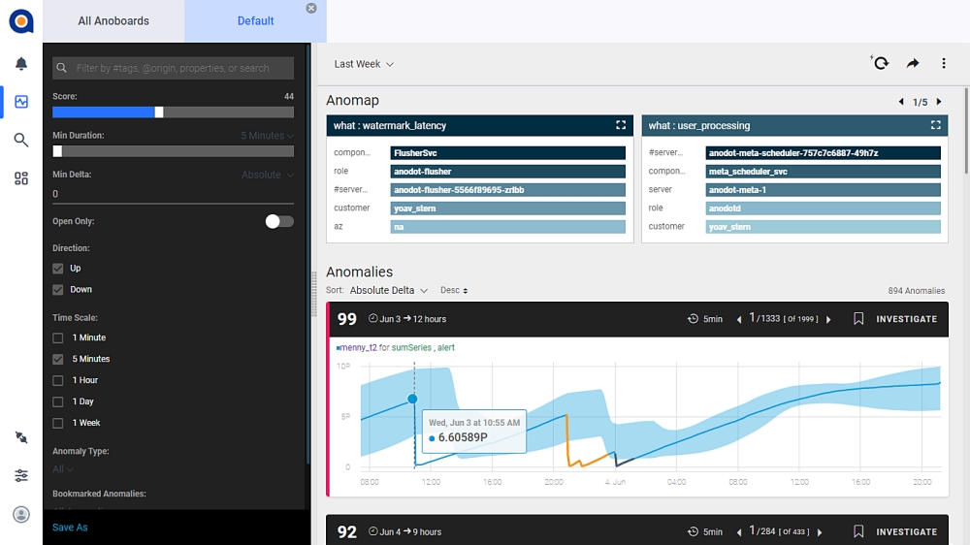Click the auto-refresh icon in toolbar
This screenshot has width=970, height=545.
point(881,62)
